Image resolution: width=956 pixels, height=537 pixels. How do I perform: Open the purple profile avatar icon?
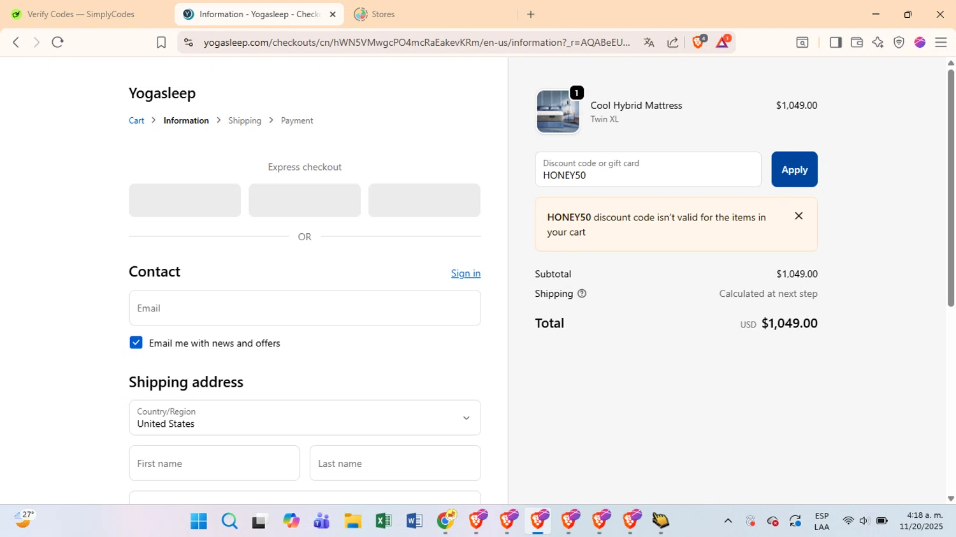click(x=920, y=42)
